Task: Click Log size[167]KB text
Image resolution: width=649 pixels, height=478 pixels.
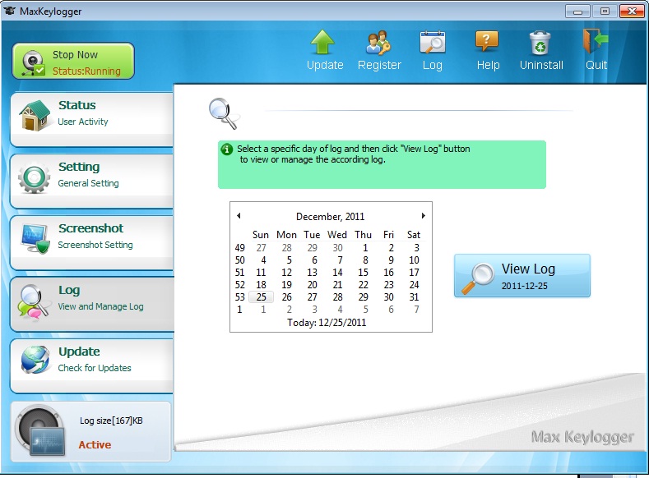Action: [111, 421]
